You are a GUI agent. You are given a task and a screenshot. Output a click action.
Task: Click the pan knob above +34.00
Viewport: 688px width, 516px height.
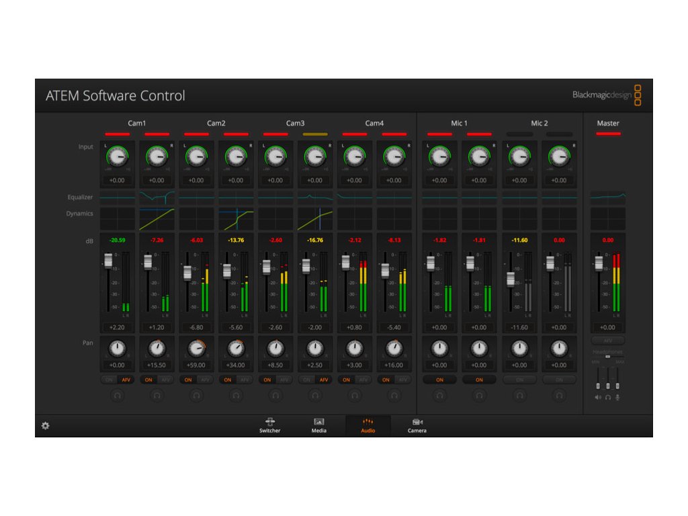(236, 349)
